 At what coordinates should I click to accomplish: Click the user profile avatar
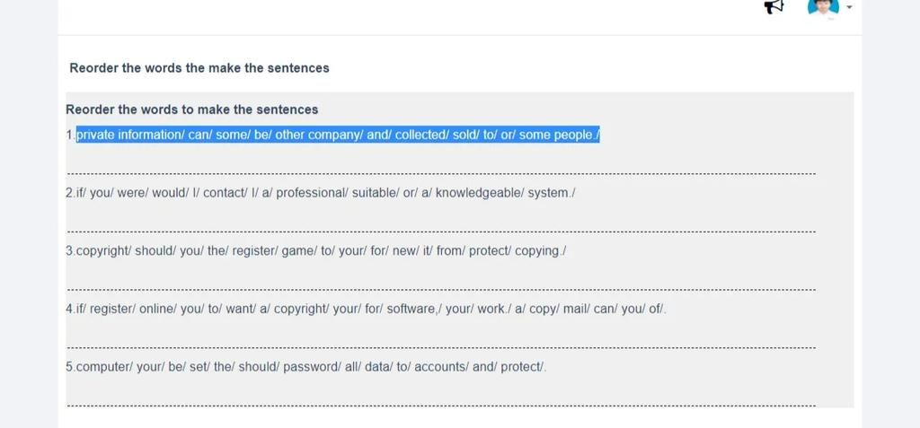point(823,6)
